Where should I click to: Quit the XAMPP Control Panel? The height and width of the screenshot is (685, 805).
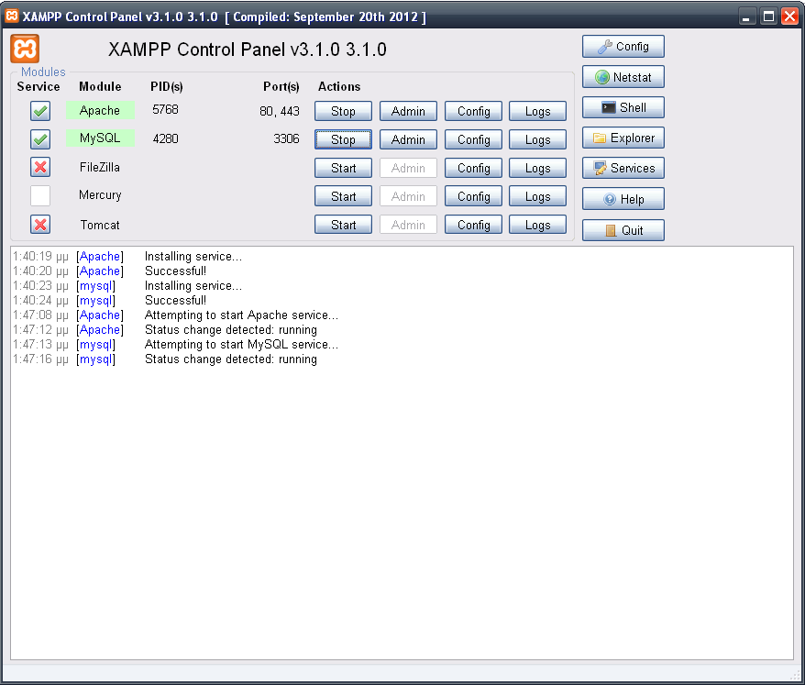623,230
